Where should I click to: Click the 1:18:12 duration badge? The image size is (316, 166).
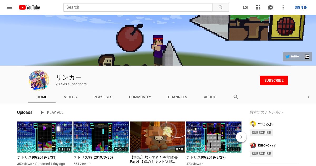tap(65, 149)
